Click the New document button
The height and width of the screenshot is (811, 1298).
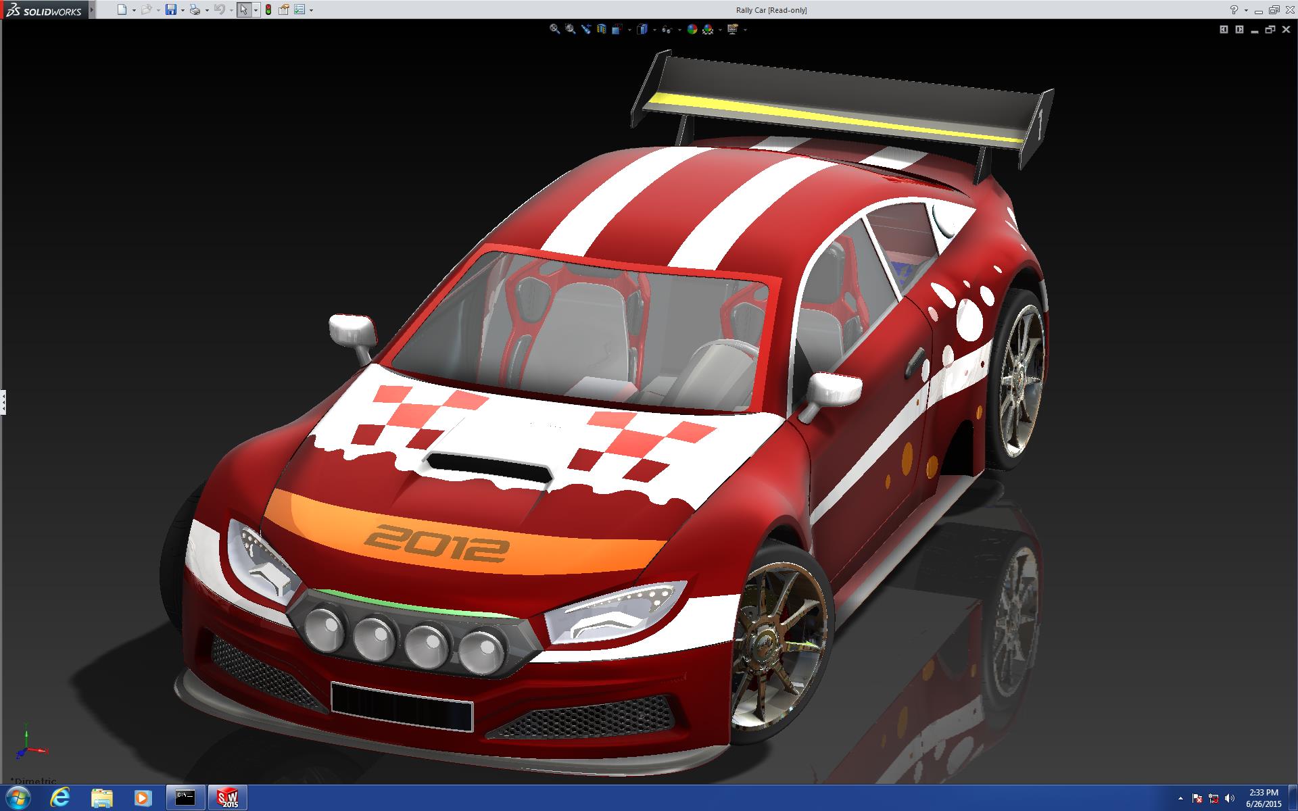coord(122,9)
